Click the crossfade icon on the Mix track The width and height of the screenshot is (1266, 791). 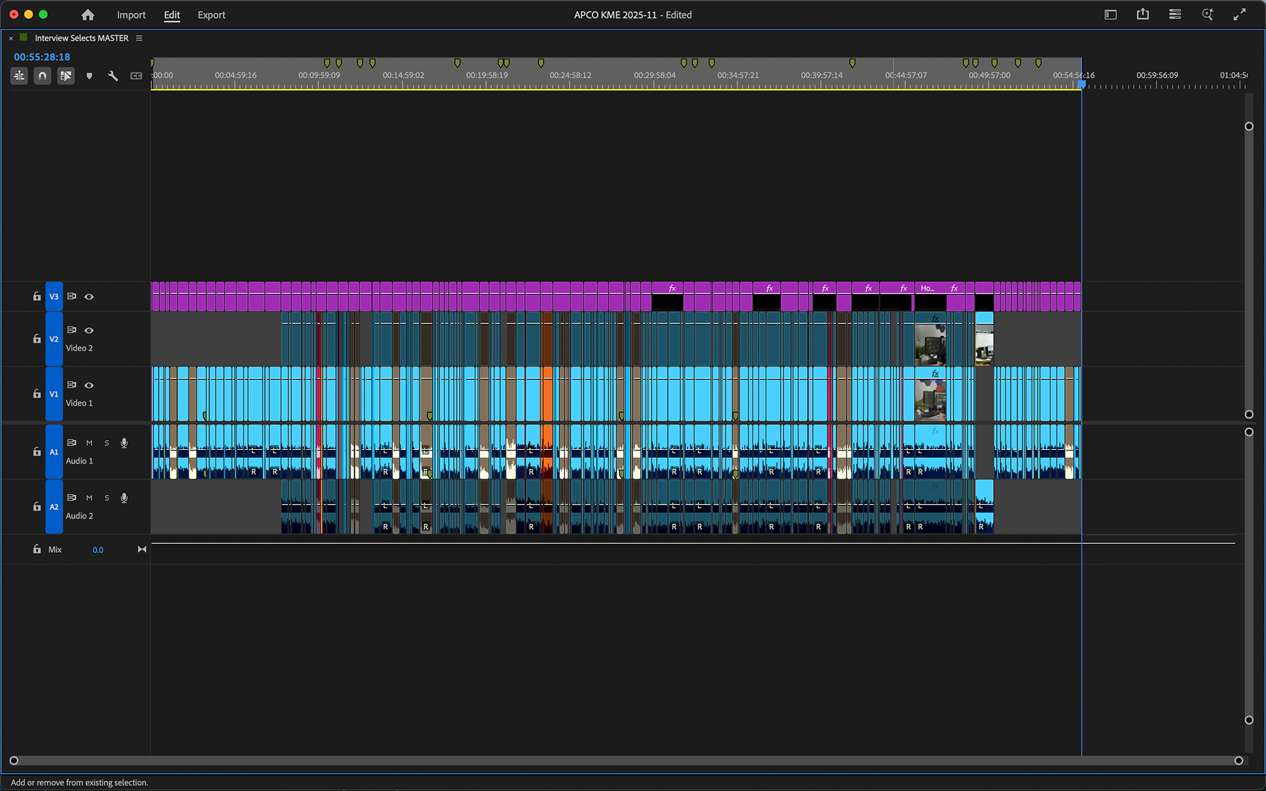coord(141,549)
